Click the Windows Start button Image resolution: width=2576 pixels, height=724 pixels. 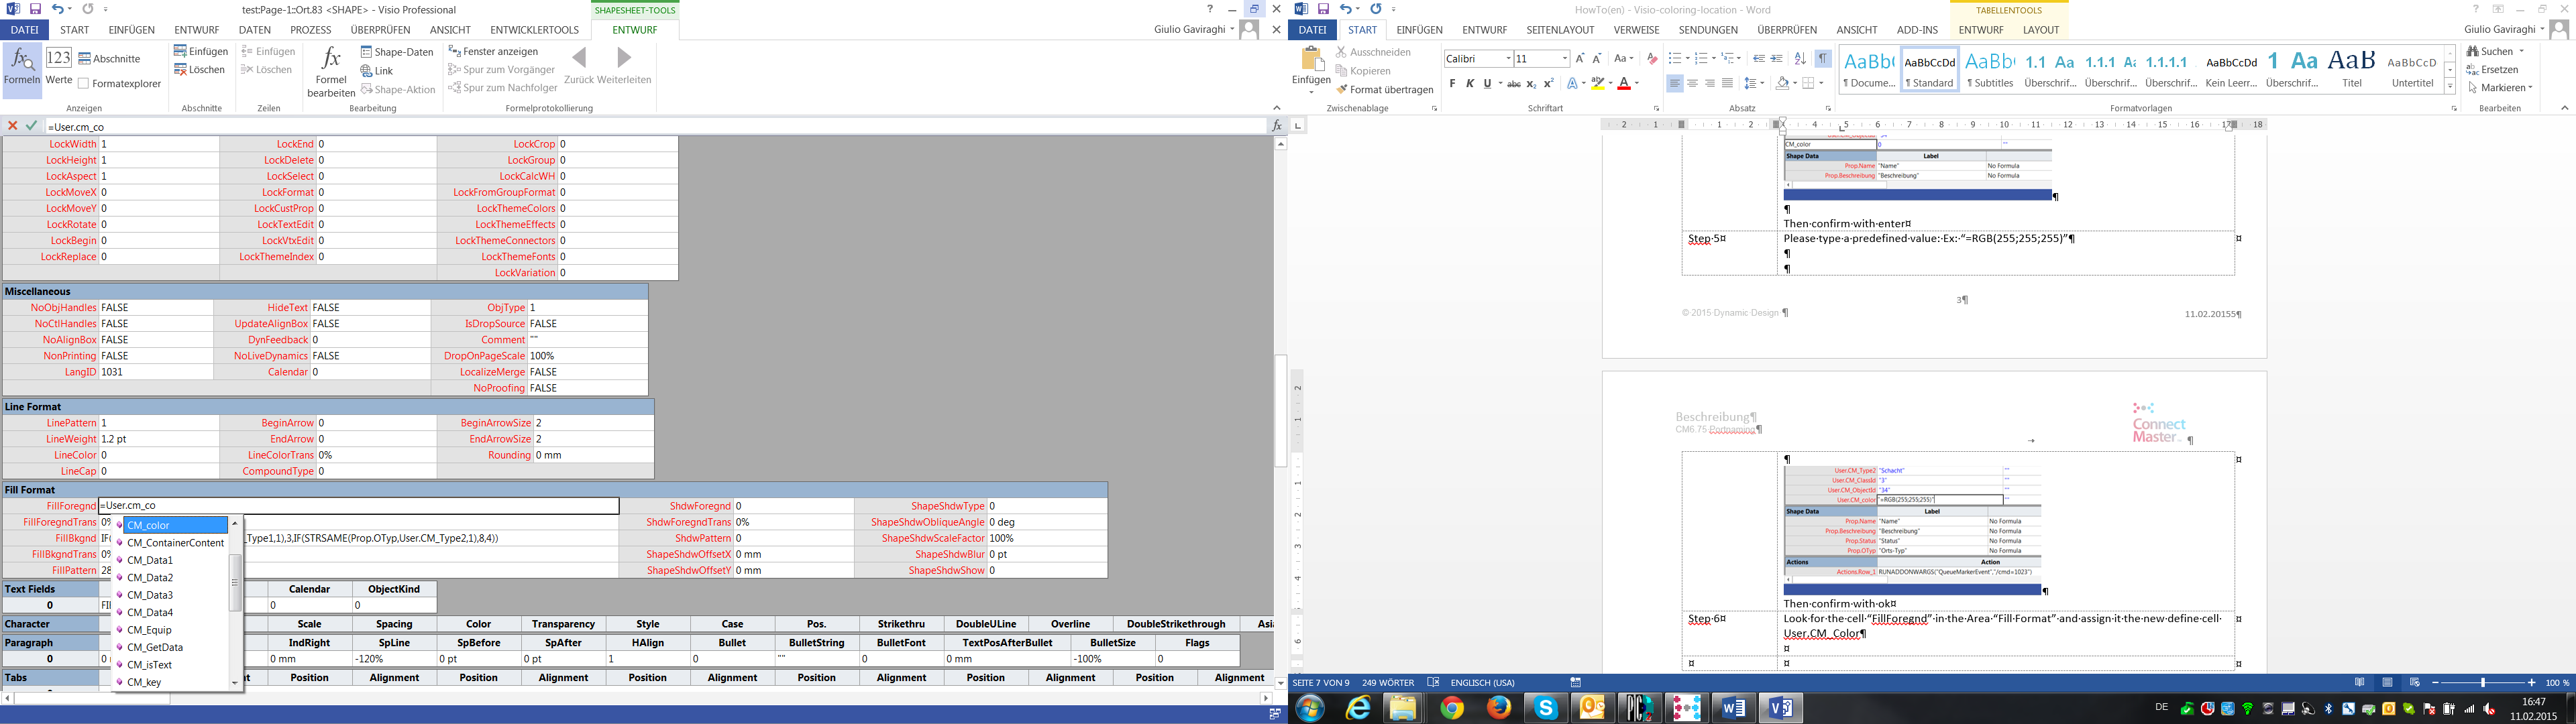tap(1310, 708)
